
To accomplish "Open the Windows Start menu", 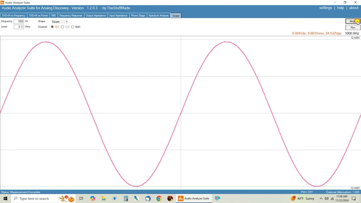I will tap(5, 198).
